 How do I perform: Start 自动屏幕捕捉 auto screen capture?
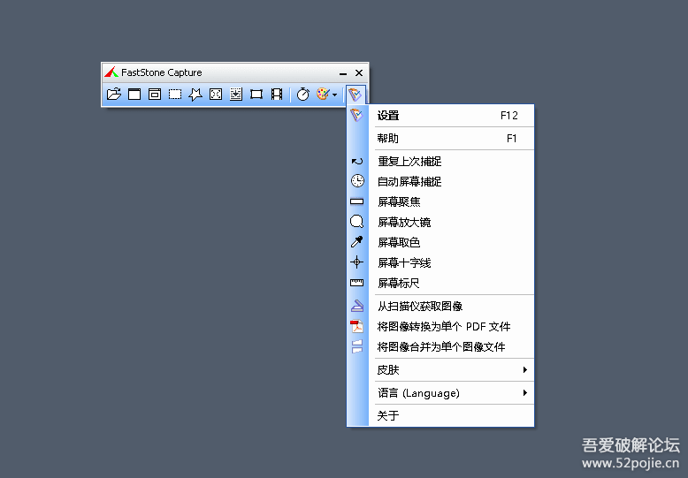440,181
